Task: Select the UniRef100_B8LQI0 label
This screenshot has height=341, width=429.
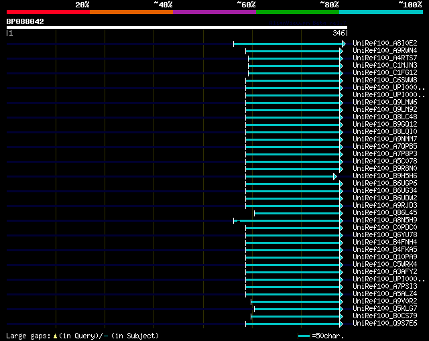Action: click(385, 132)
